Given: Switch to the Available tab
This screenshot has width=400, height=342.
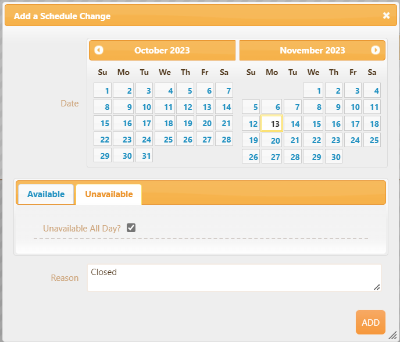Looking at the screenshot, I should tap(46, 194).
